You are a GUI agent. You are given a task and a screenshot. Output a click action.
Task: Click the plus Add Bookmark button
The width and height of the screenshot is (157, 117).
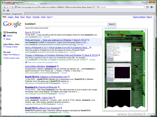pos(13,7)
